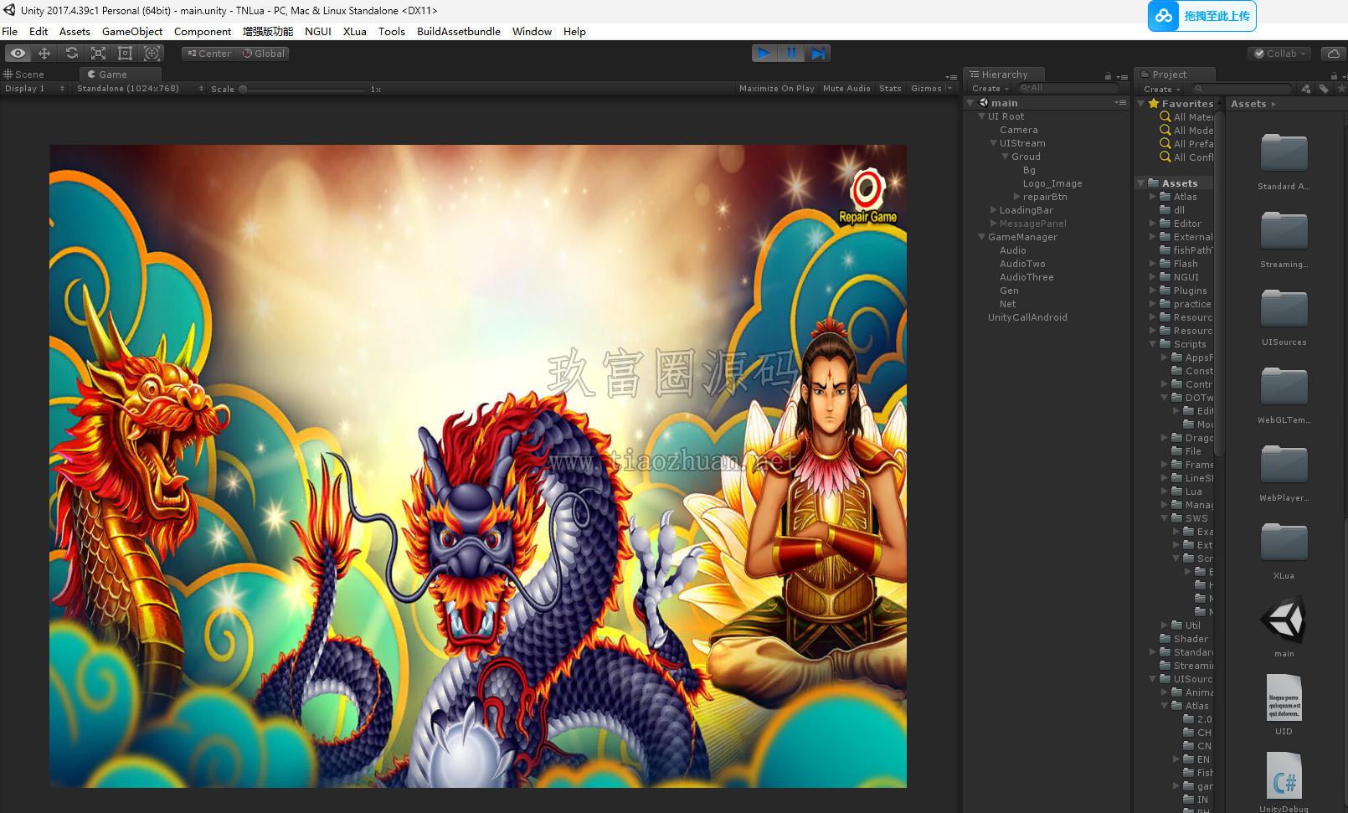This screenshot has width=1348, height=813.
Task: Open the Gizmos dropdown arrow
Action: pos(949,89)
